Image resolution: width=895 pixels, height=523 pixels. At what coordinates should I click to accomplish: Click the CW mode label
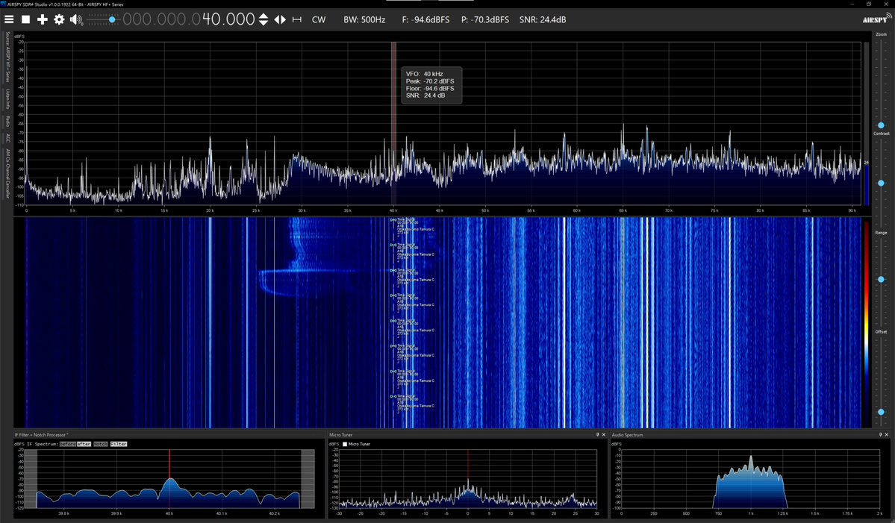point(319,19)
